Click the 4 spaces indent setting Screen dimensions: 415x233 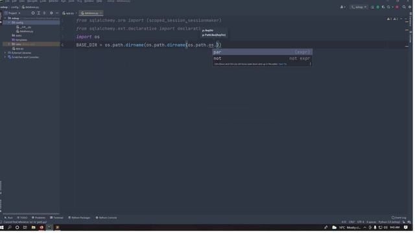[x=371, y=222]
